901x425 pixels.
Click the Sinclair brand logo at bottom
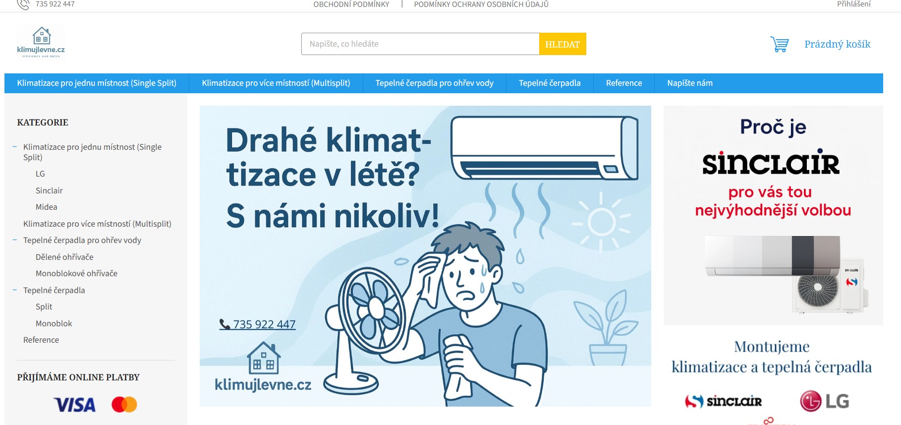click(723, 401)
